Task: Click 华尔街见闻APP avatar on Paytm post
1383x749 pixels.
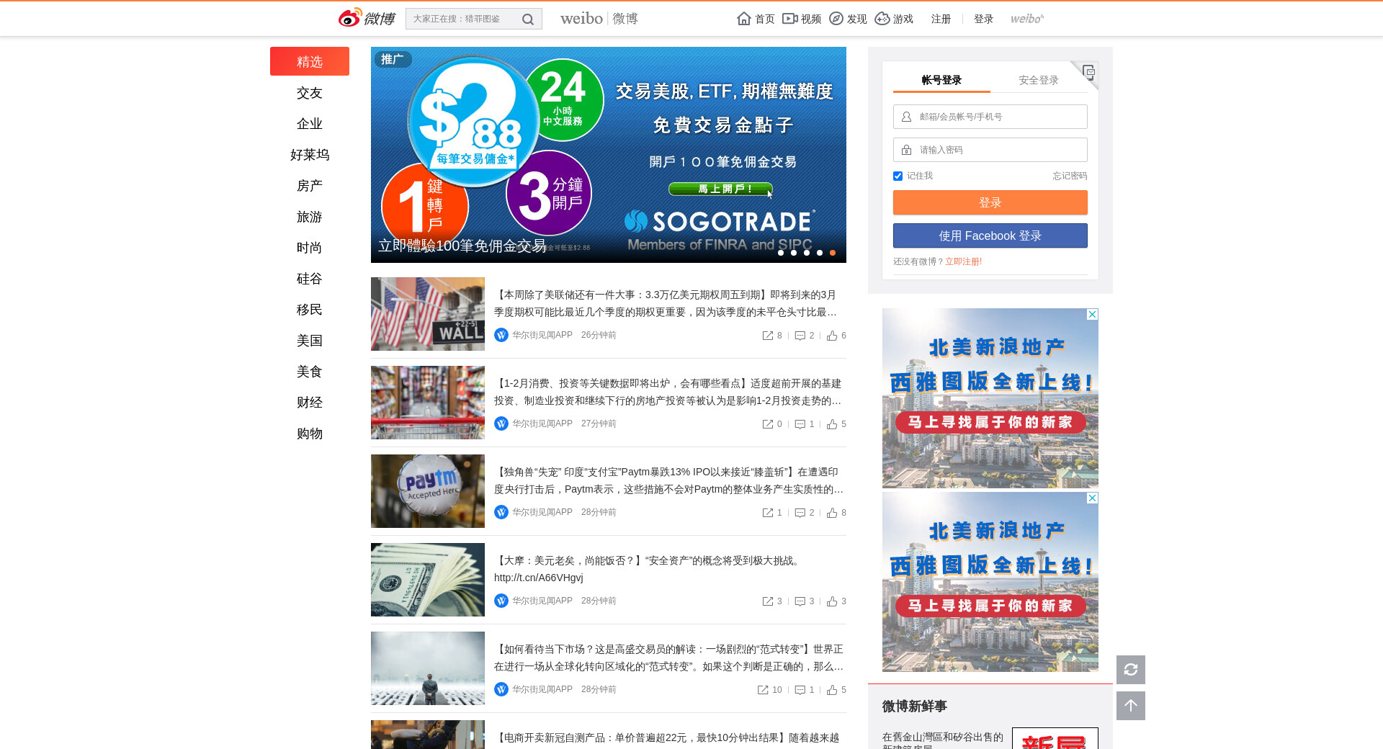Action: click(501, 512)
